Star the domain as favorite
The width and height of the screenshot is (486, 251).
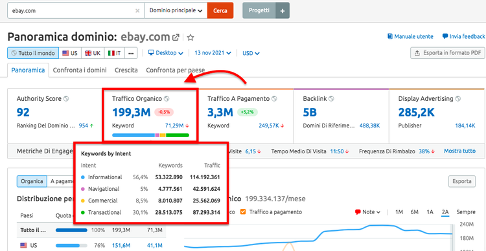191,38
